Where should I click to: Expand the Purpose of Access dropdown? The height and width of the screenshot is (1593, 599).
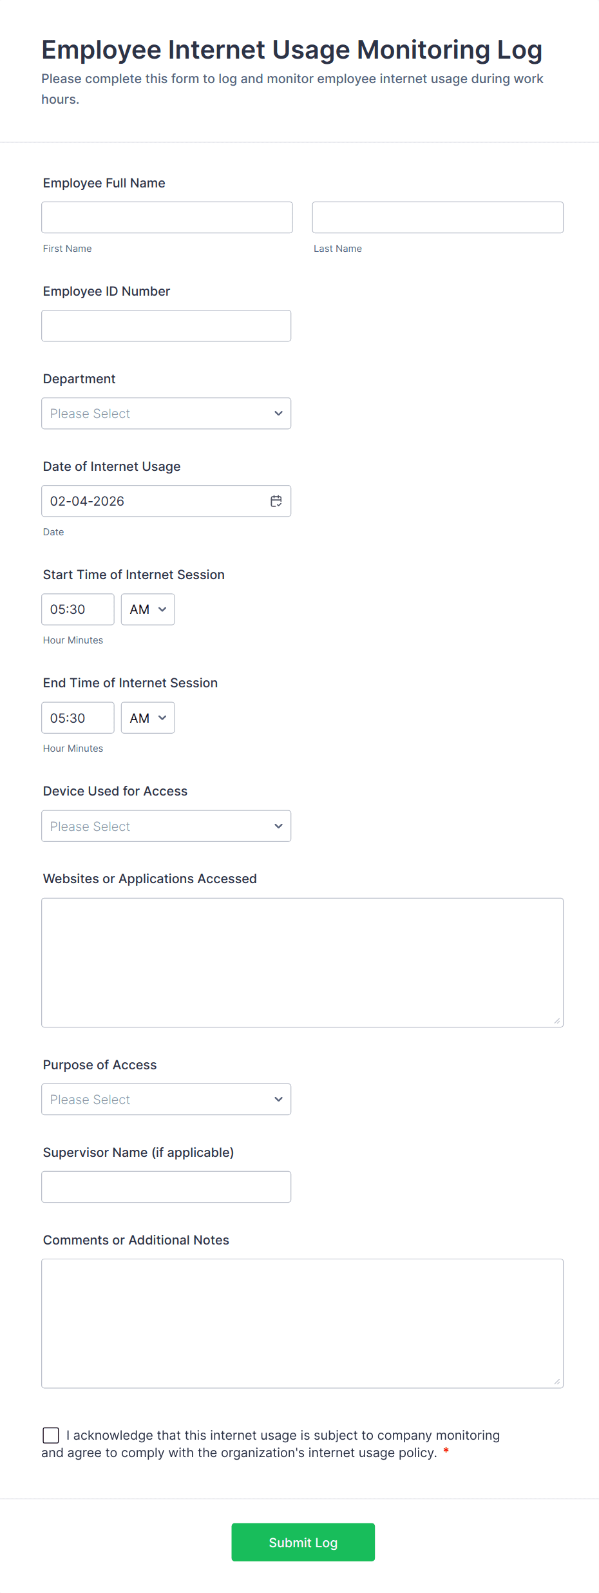[166, 1099]
